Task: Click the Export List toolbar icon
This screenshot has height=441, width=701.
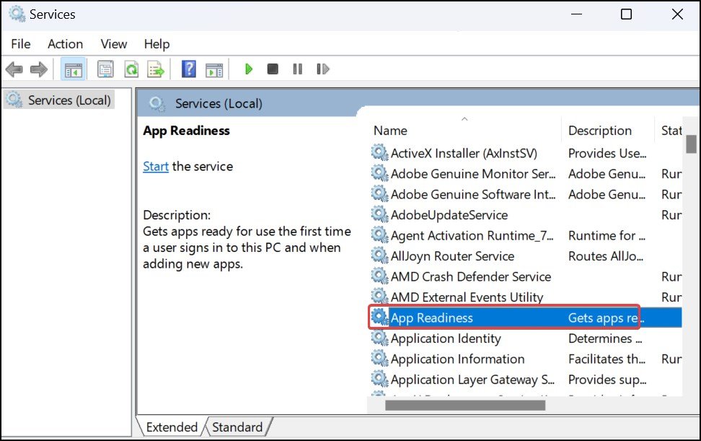Action: tap(156, 69)
